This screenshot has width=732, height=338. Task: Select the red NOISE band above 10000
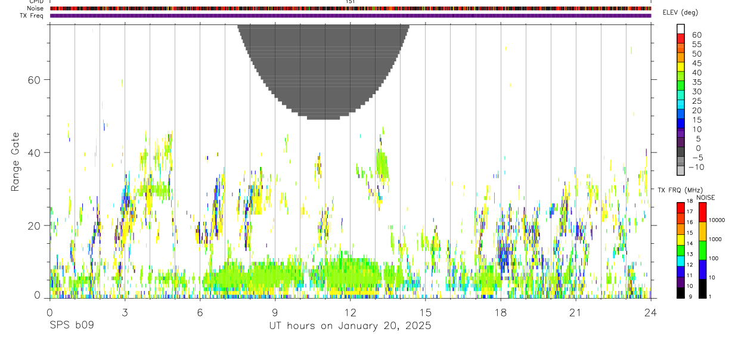click(x=702, y=212)
